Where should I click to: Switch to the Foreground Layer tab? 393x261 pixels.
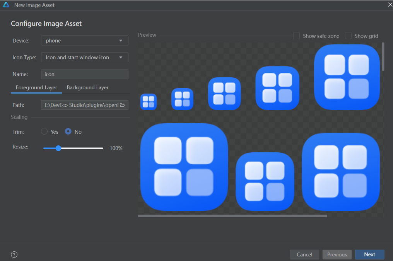[x=36, y=87]
